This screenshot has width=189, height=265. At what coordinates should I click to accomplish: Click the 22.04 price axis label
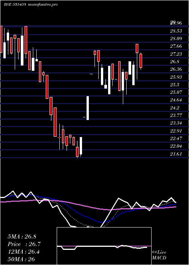pyautogui.click(x=176, y=146)
